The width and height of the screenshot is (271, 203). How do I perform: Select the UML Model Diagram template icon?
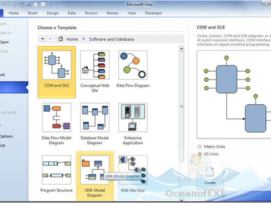[x=95, y=170]
